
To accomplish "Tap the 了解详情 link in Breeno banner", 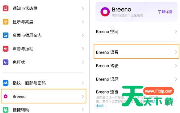I will pyautogui.click(x=165, y=12).
